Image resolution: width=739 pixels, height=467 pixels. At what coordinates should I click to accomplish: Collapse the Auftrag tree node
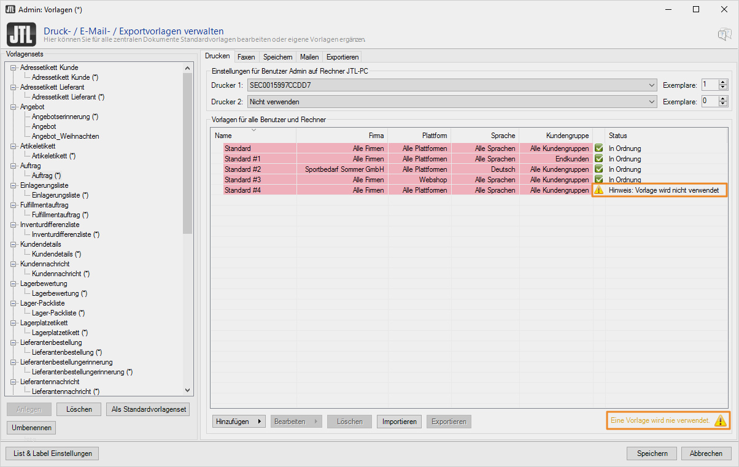tap(14, 166)
